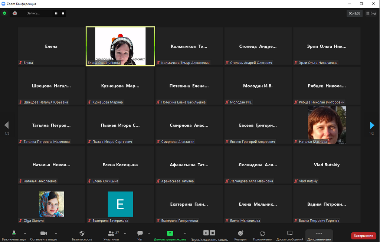Image resolution: width=380 pixels, height=242 pixels.
Task: Select Смирнова Анастасия name label
Action: [x=178, y=142]
